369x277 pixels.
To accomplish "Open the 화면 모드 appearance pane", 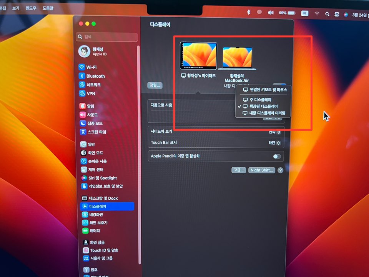I will pos(92,153).
